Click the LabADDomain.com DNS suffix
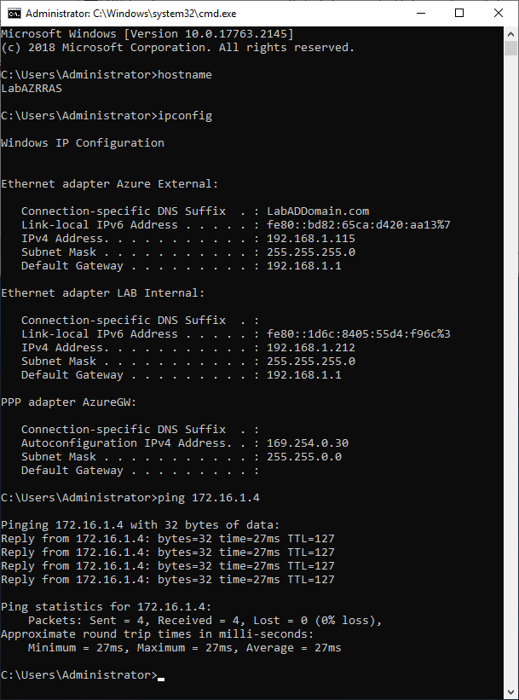The height and width of the screenshot is (700, 519). [x=318, y=211]
